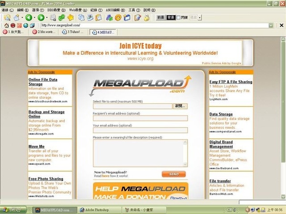Screen dimensions: 286x214
Task: Click the network monitors tray icon
Action: click(258, 210)
